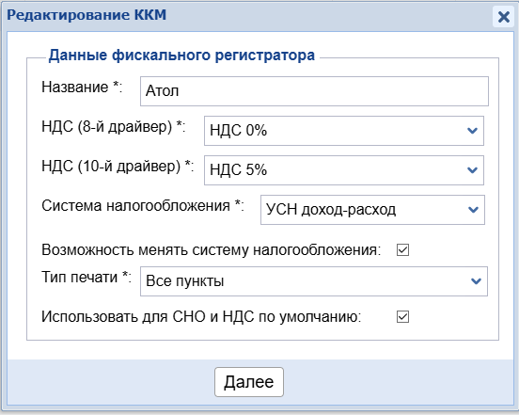This screenshot has width=519, height=415.
Task: Click the НДС (10-й драйвер) label text
Action: [118, 167]
